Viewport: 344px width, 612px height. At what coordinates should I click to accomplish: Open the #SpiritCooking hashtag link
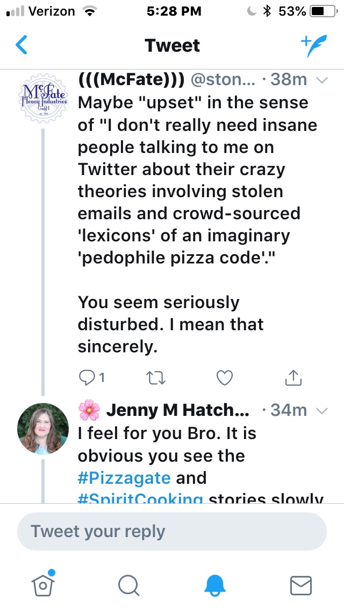pyautogui.click(x=140, y=498)
